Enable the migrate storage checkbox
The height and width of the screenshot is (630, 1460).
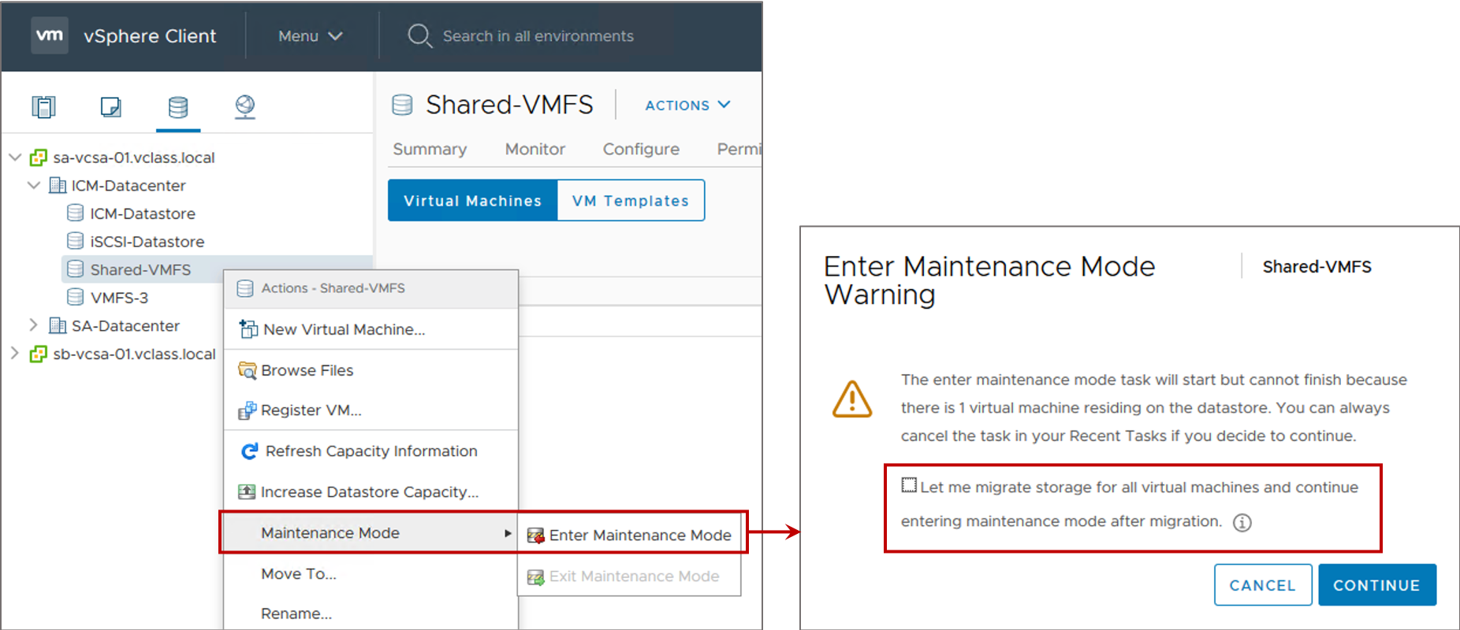[909, 485]
